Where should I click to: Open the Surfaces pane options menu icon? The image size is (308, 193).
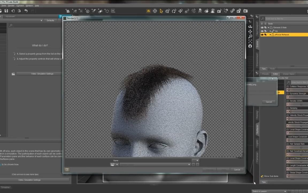point(257,73)
